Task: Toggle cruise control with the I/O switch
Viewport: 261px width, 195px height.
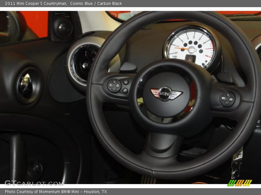Action: coord(231,99)
